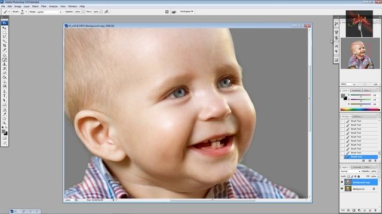Screen dimensions: 382x214
Task: Select the Pen tool
Action: 4,92
